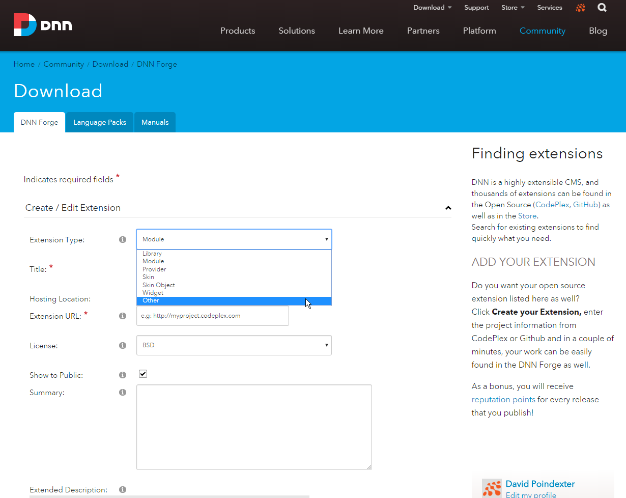Viewport: 626px width, 498px height.
Task: Click info icon next to Extended Description
Action: pyautogui.click(x=123, y=489)
